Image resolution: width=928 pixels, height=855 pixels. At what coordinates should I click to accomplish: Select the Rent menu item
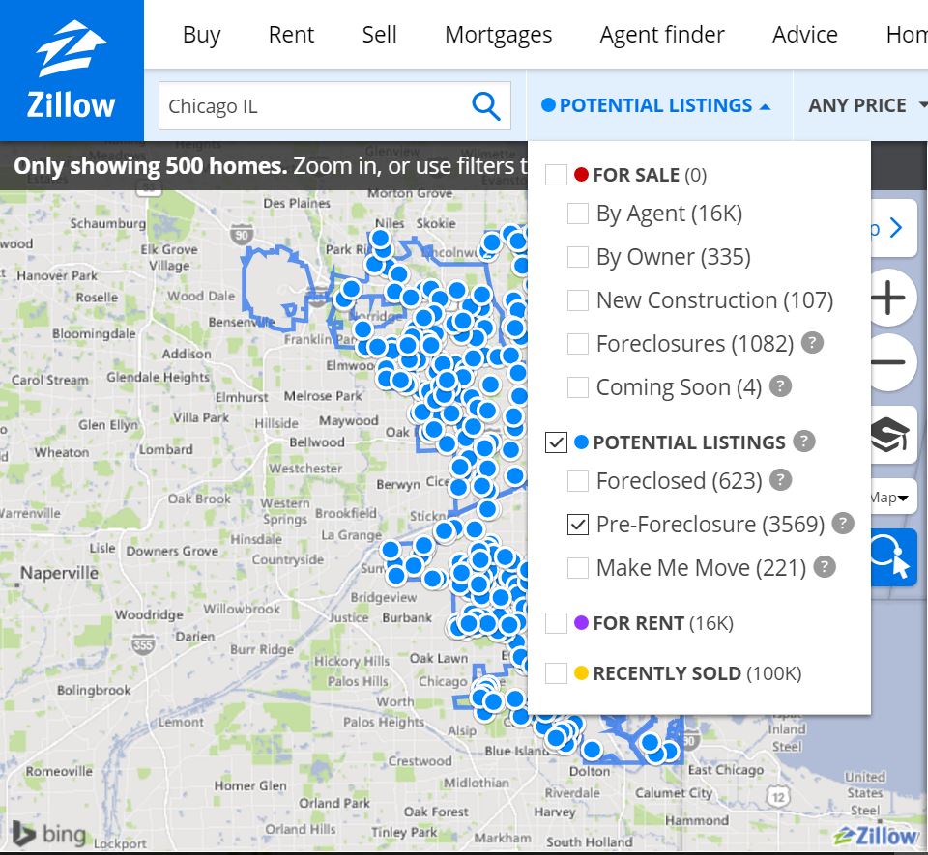[x=291, y=35]
